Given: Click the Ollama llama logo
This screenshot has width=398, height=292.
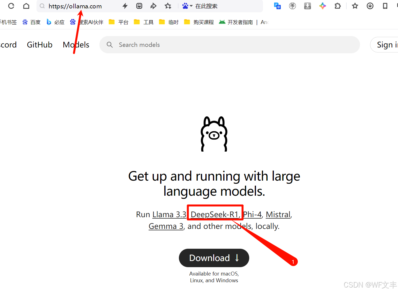Looking at the screenshot, I should 214,134.
